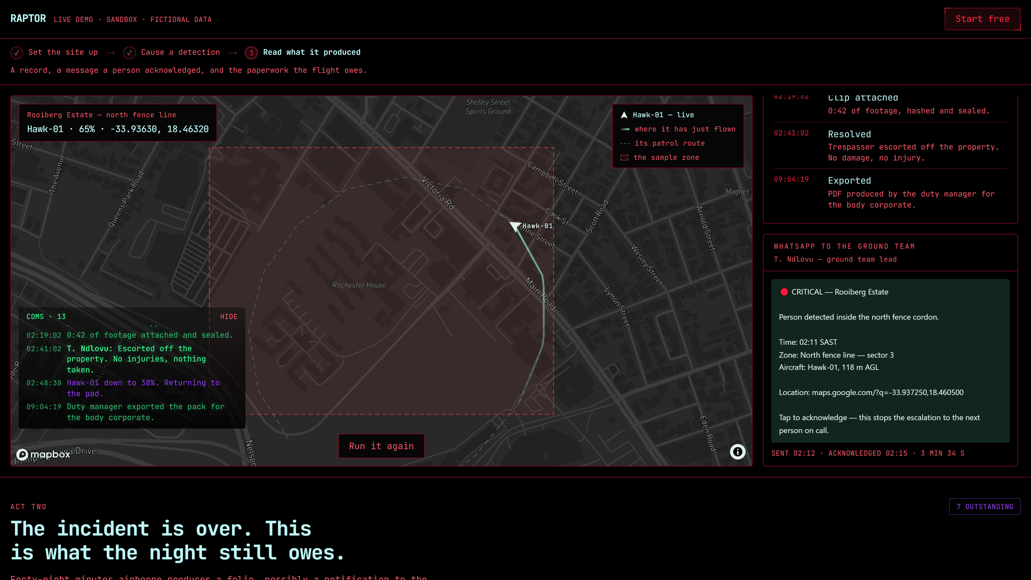This screenshot has width=1031, height=580.
Task: Click the Hawk-01 65% coordinates readout
Action: [x=118, y=129]
